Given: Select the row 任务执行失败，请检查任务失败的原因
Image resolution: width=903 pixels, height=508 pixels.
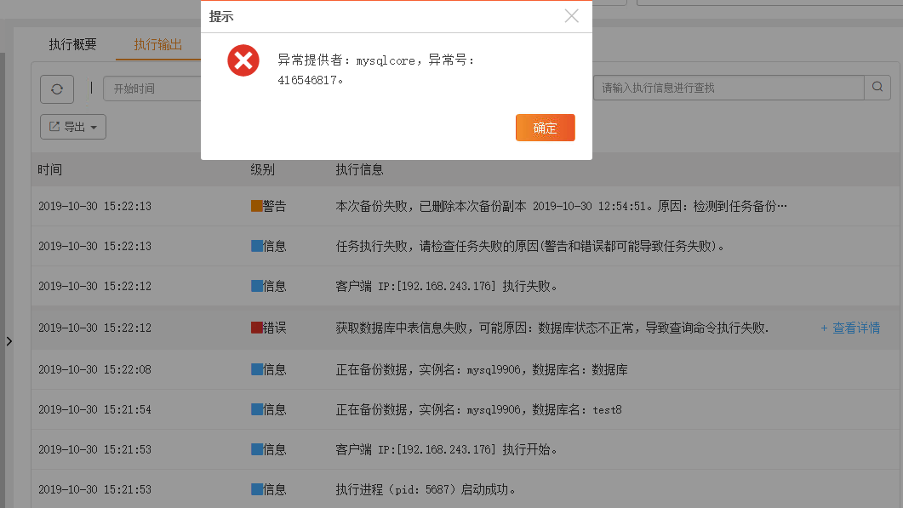Looking at the screenshot, I should point(530,246).
